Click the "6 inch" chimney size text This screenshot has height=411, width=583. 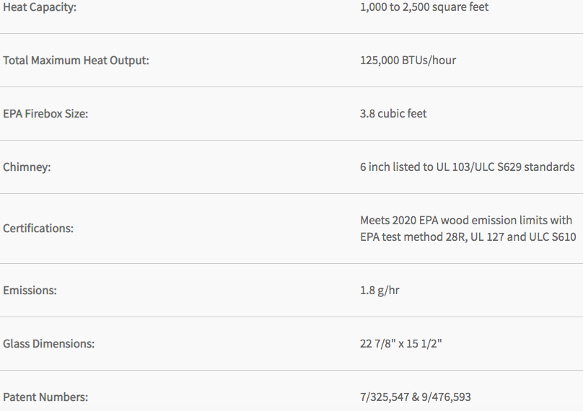[x=374, y=167]
